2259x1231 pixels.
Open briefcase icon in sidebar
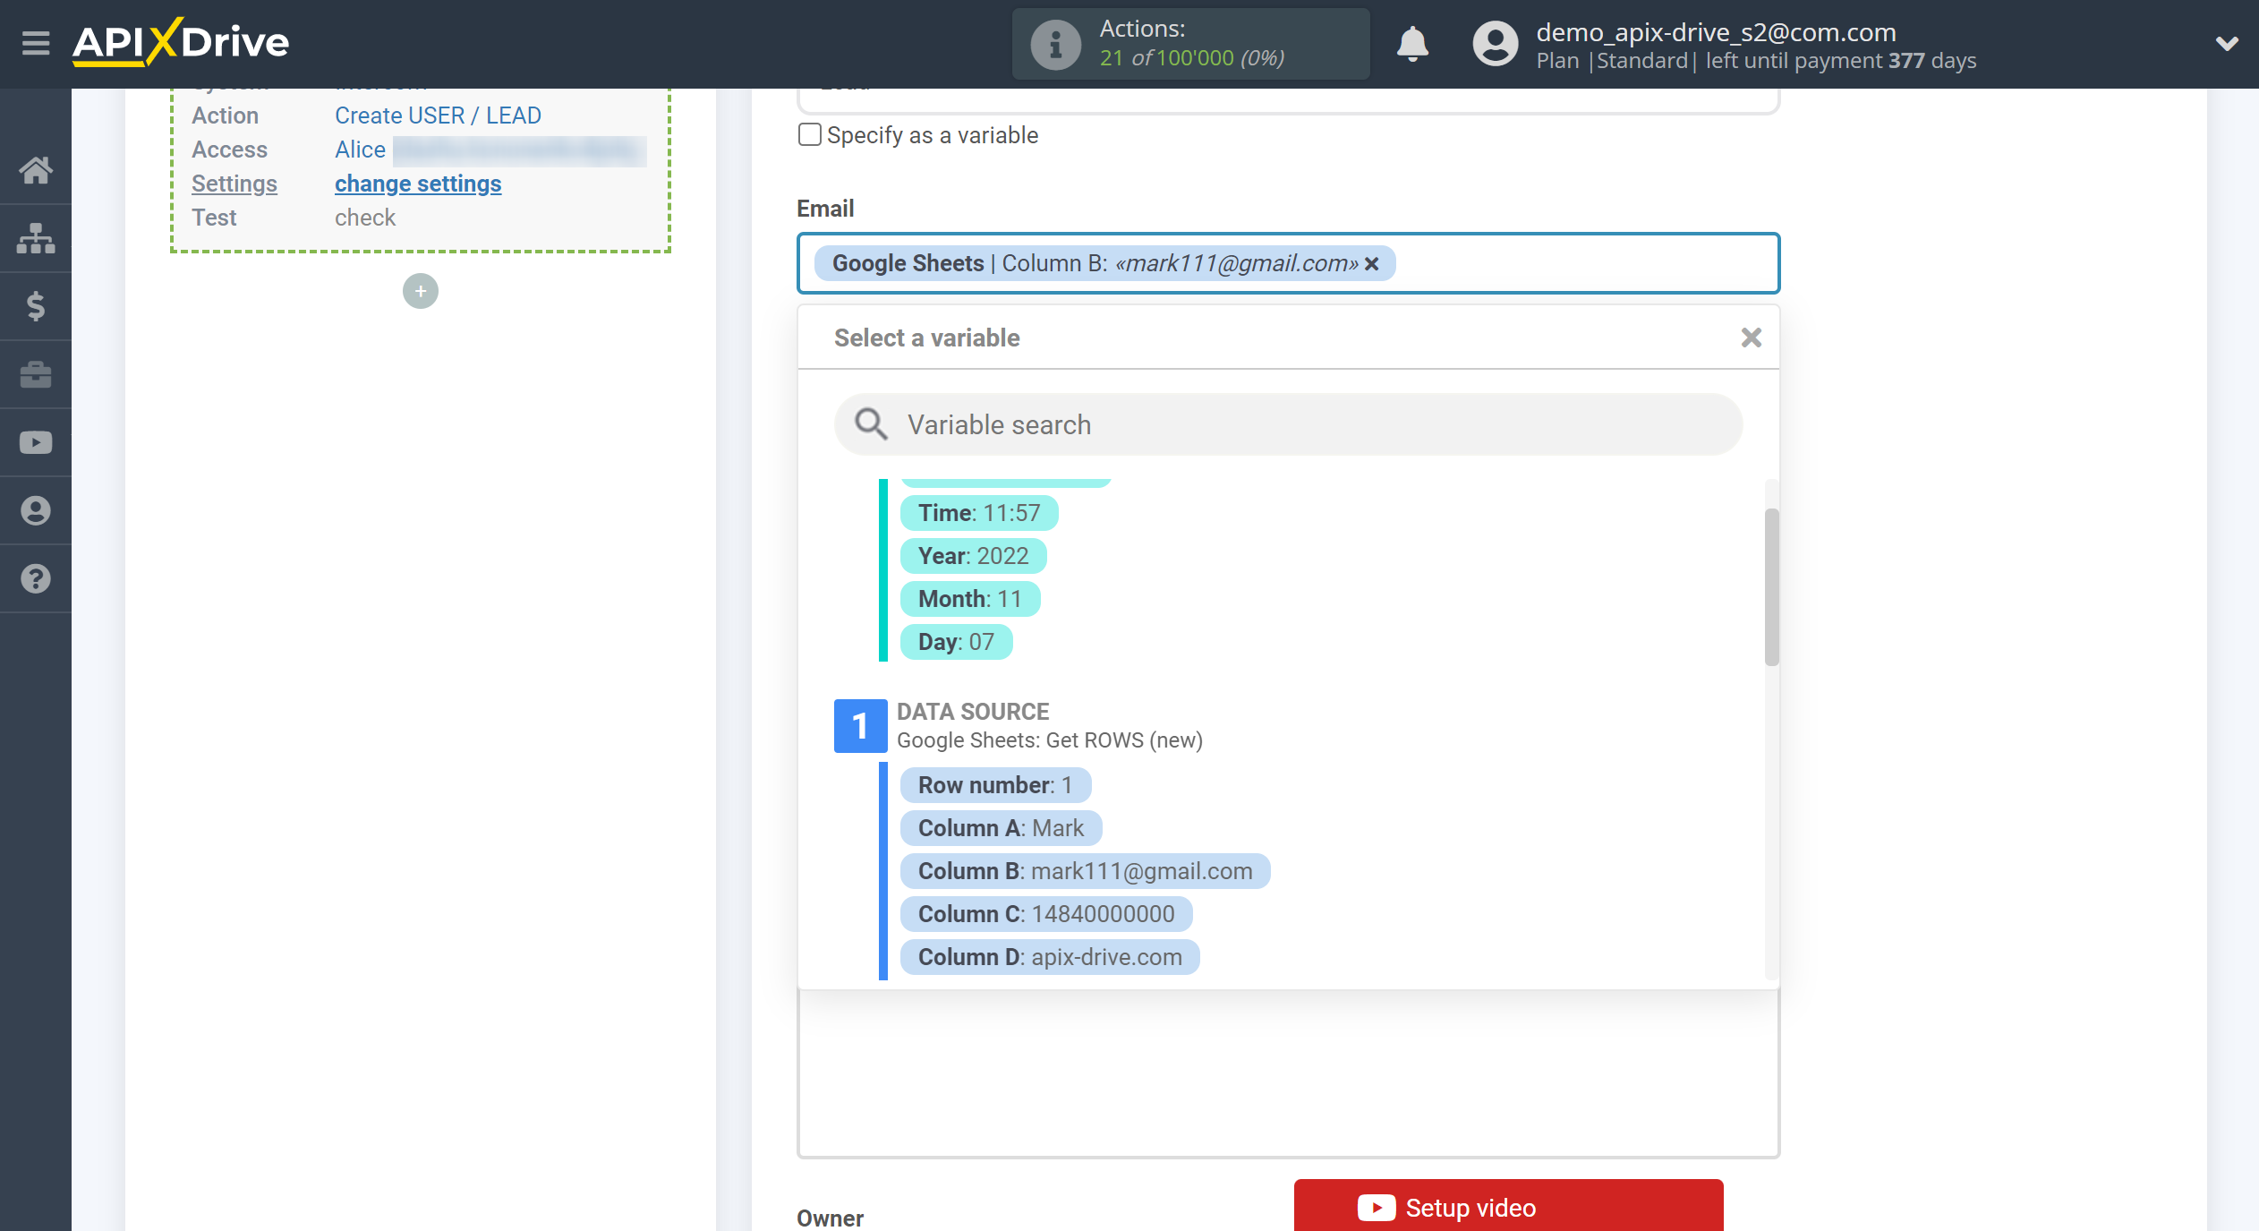point(36,374)
